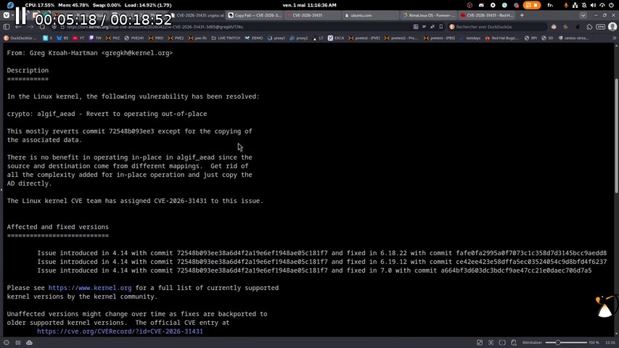Click the Discord tray icon
Screen dimensions: 619x348
pyautogui.click(x=481, y=5)
